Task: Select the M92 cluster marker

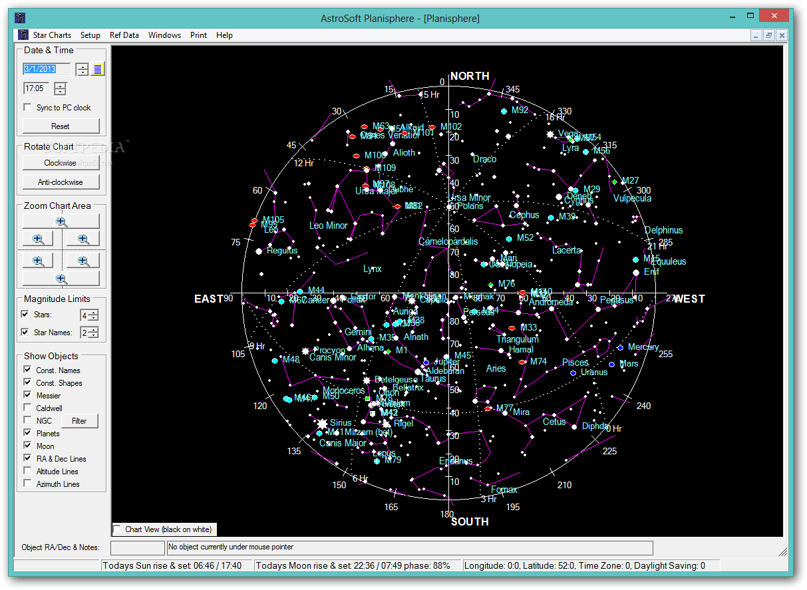Action: (x=504, y=111)
